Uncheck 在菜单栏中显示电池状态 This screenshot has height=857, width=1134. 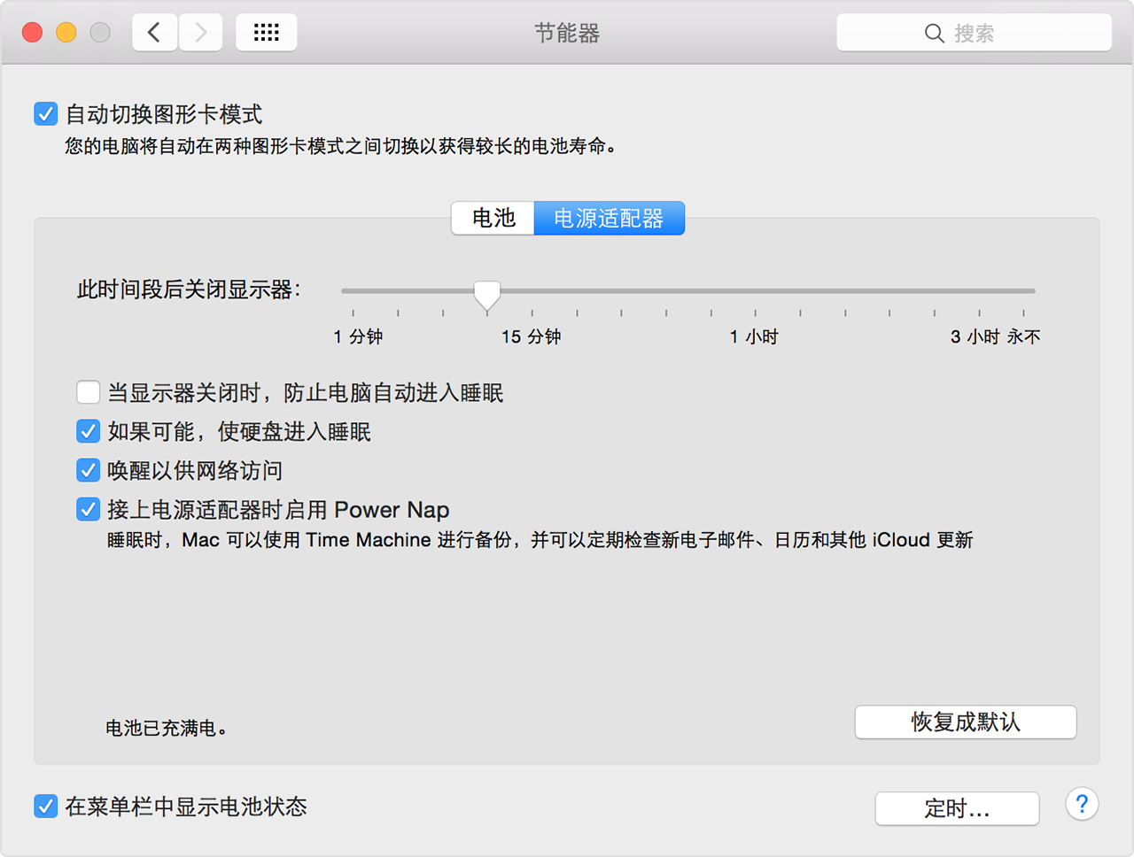[46, 806]
